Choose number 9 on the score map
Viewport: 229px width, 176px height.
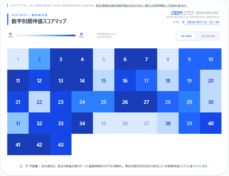(189, 59)
